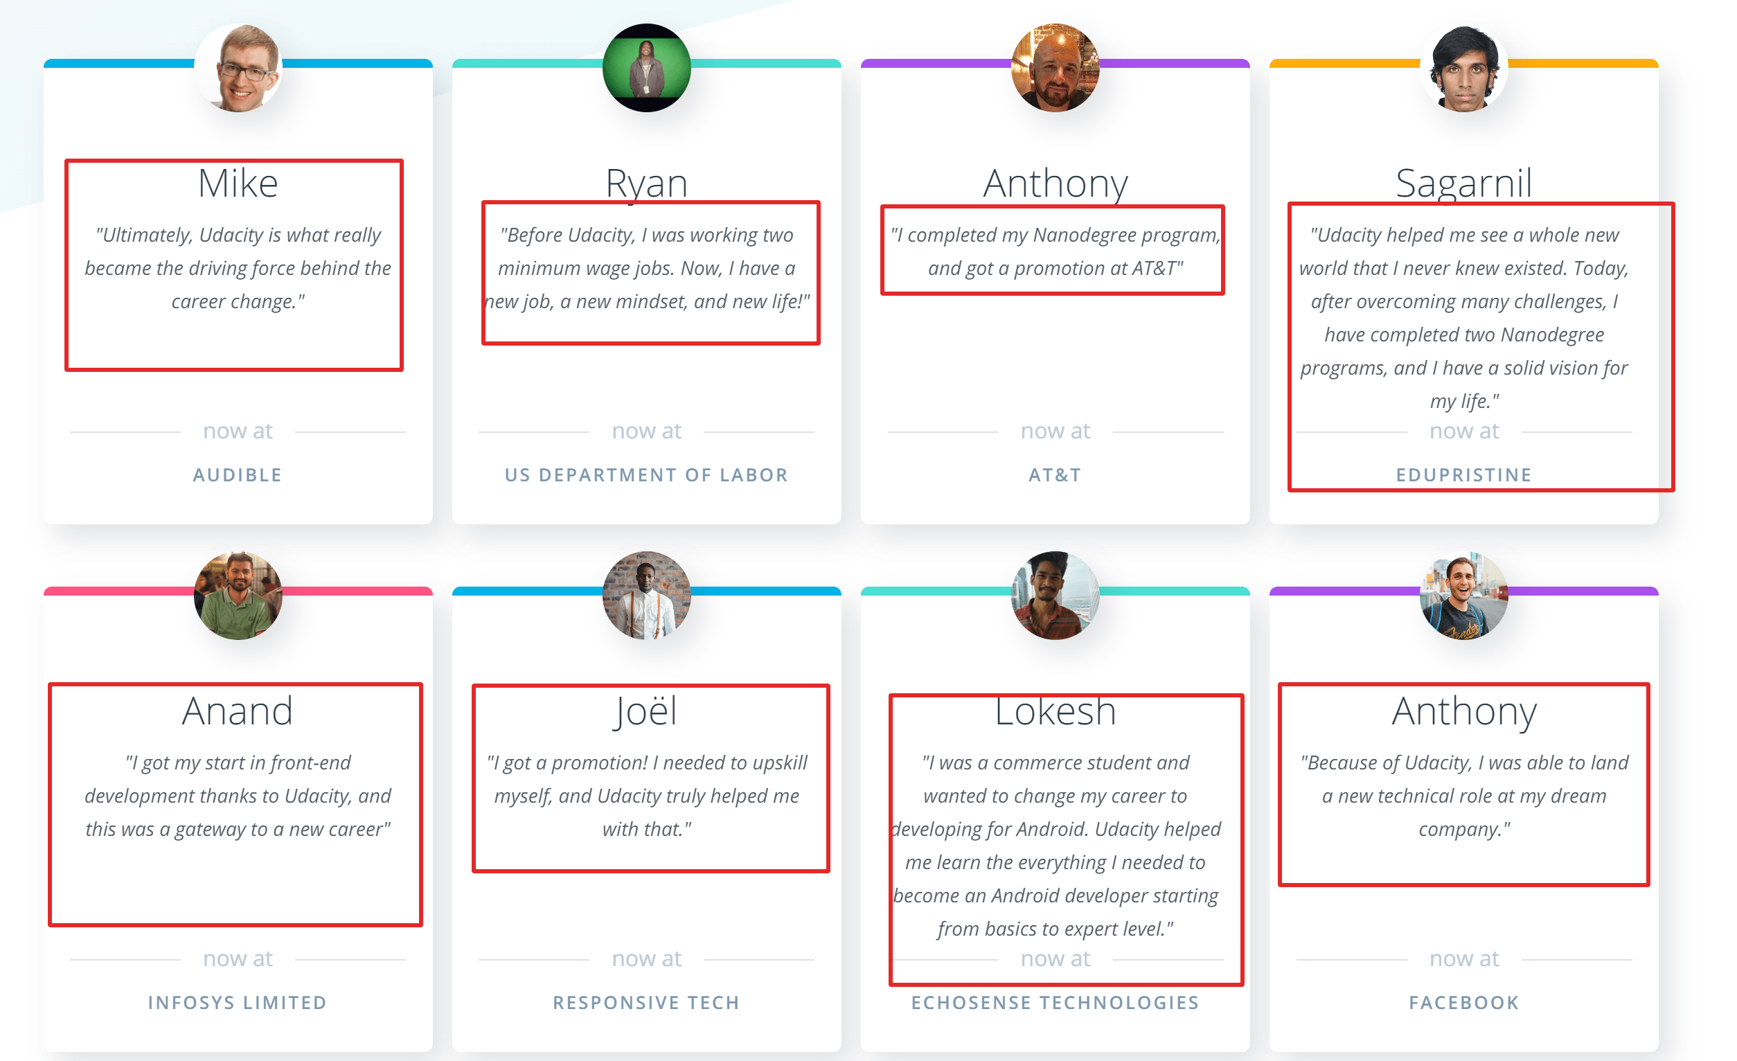Viewport: 1737px width, 1061px height.
Task: Click the INFOSYS LIMITED label
Action: 238,1003
